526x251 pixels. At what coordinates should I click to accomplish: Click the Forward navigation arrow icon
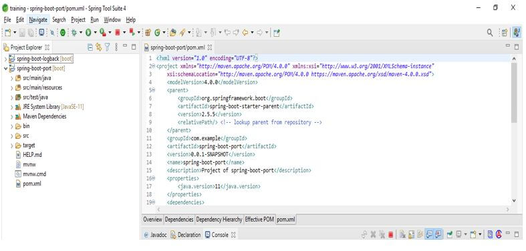pos(259,33)
